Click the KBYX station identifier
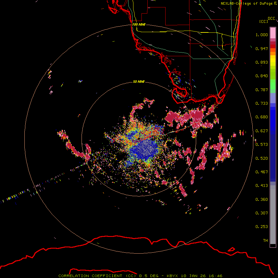This screenshot has height=278, width=278. click(x=172, y=276)
